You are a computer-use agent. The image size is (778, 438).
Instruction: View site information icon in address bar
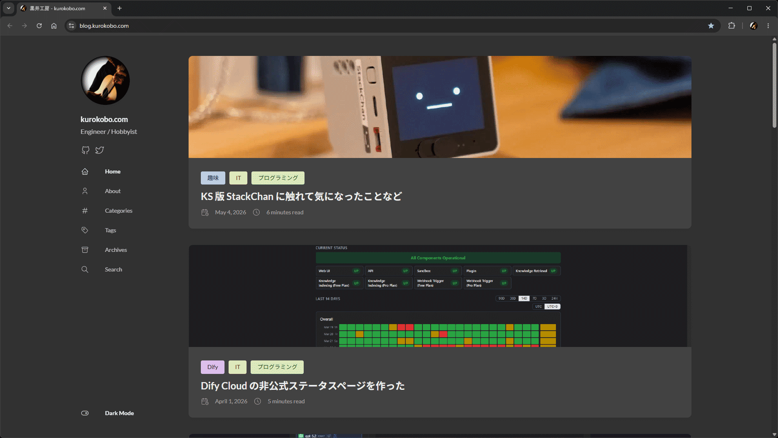click(71, 26)
